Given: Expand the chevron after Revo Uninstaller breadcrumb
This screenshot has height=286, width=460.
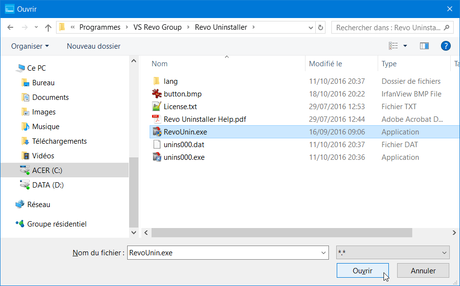Looking at the screenshot, I should pos(253,27).
